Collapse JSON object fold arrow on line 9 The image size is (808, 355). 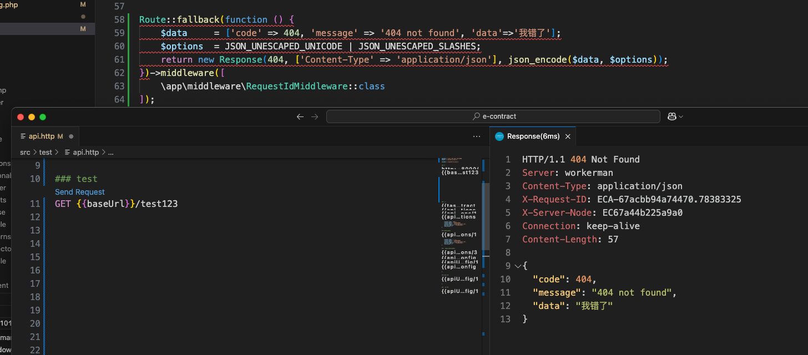pos(517,266)
